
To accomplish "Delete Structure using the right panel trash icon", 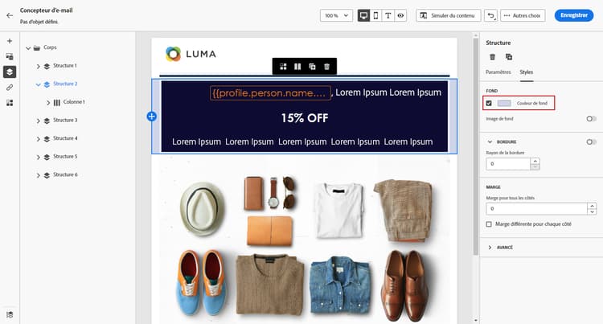I will tap(492, 57).
